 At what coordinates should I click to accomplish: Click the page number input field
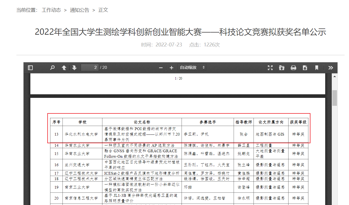[90, 67]
